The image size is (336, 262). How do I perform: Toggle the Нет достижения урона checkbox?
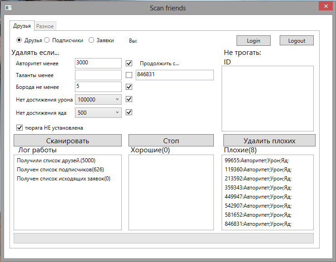129,99
